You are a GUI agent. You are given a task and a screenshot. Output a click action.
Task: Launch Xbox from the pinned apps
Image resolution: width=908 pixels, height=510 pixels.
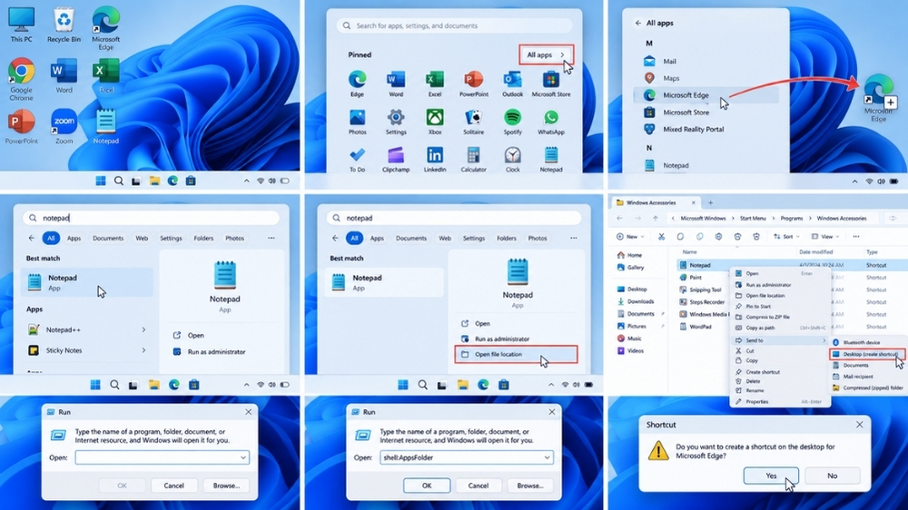pos(435,122)
